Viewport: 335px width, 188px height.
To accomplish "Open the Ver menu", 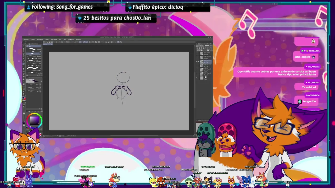I will [x=60, y=39].
